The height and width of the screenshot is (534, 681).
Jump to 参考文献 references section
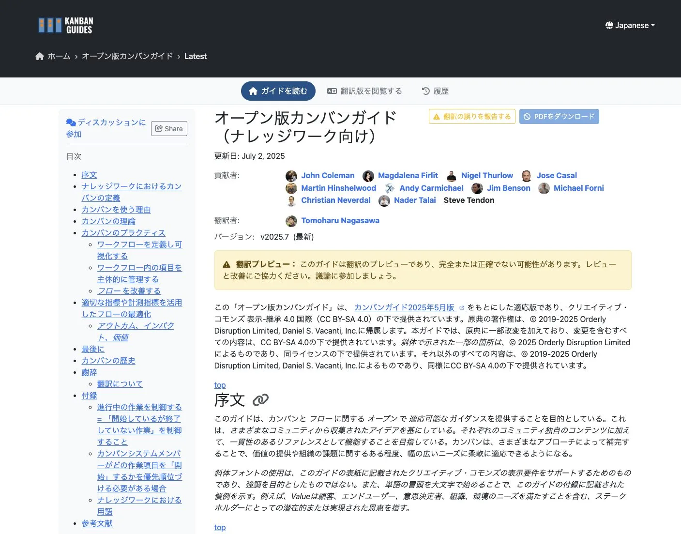coord(97,523)
